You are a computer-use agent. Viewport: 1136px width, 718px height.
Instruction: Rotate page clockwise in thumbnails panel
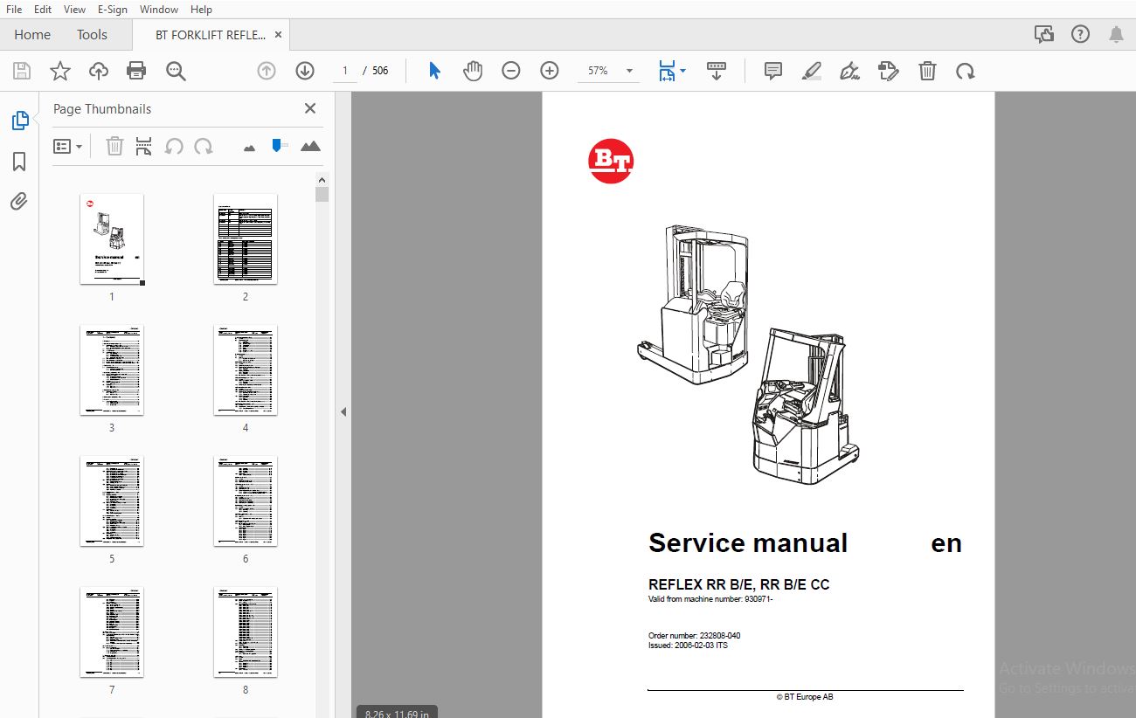(x=204, y=146)
